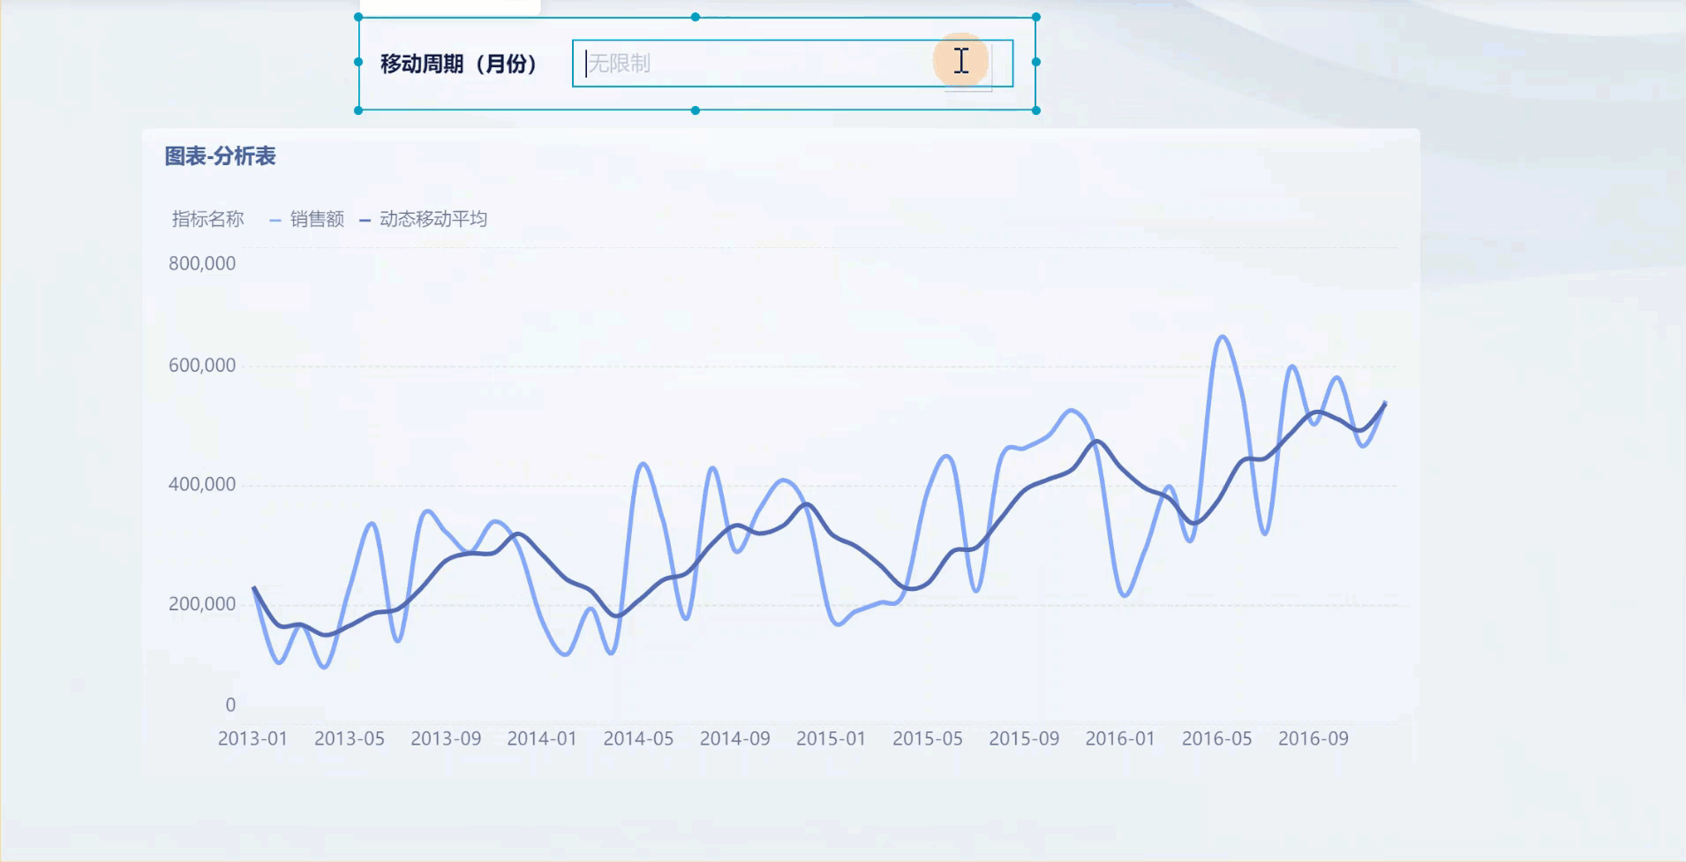Click the bottom-middle resize handle of filter widget

[x=696, y=110]
